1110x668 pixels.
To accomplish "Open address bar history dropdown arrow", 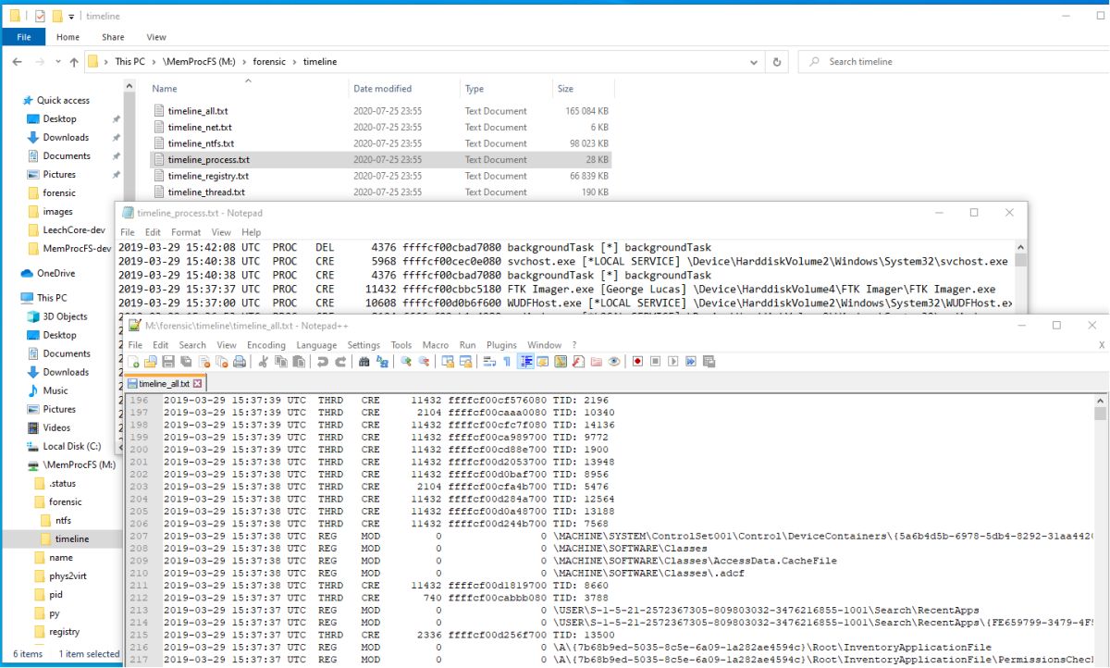I will (x=755, y=62).
